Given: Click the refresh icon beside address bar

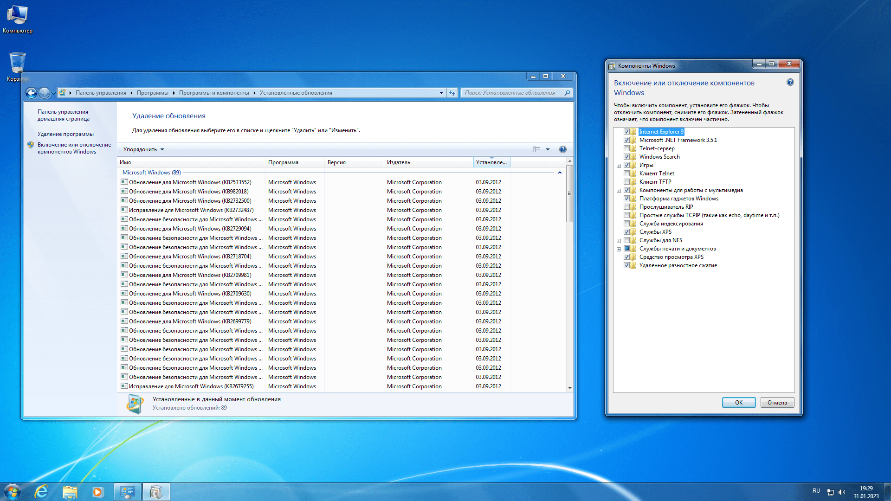Looking at the screenshot, I should click(x=452, y=93).
